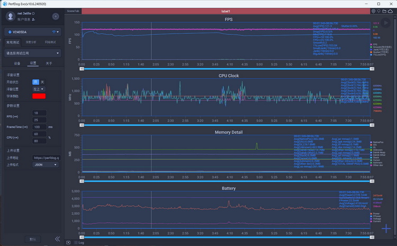Viewport: 397px width, 246px height.
Task: Click the CPU Clock chart title
Action: [229, 76]
